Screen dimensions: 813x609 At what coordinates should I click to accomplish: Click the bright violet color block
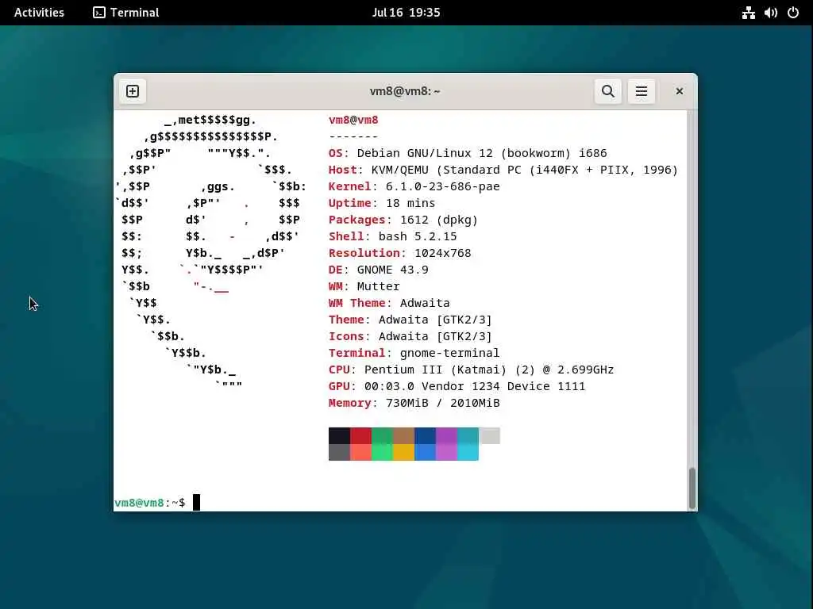pos(446,452)
